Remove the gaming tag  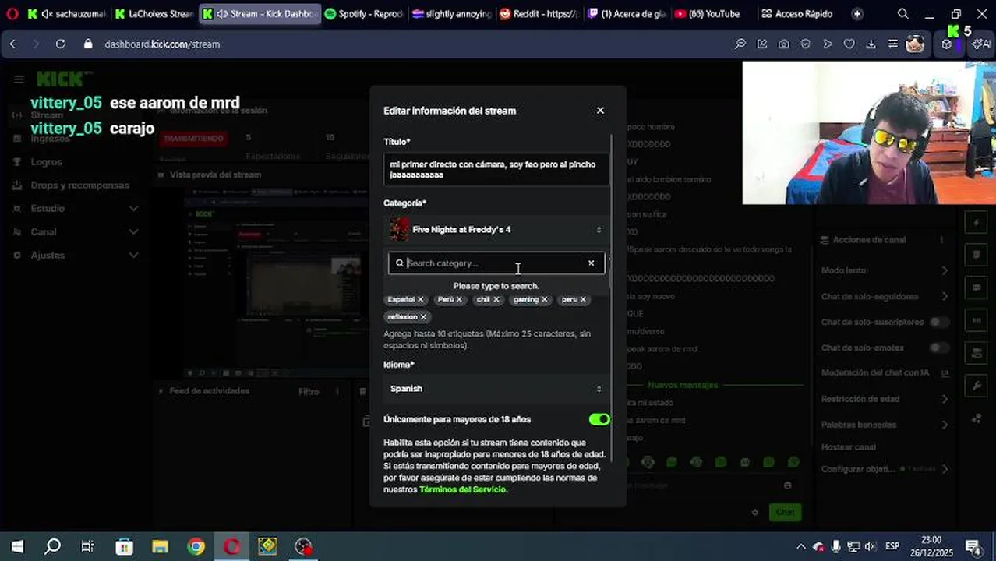point(544,299)
